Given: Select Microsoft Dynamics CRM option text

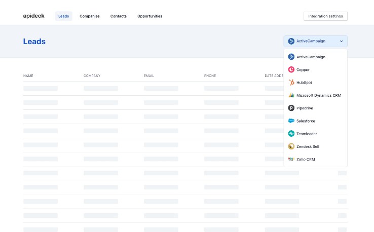Looking at the screenshot, I should 318,95.
